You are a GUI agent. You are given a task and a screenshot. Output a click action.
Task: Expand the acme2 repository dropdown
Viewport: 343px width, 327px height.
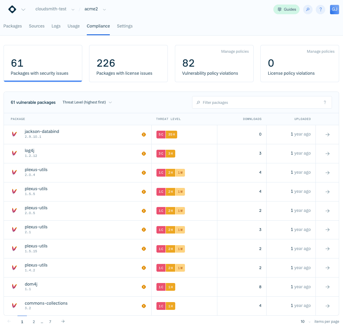click(x=104, y=9)
